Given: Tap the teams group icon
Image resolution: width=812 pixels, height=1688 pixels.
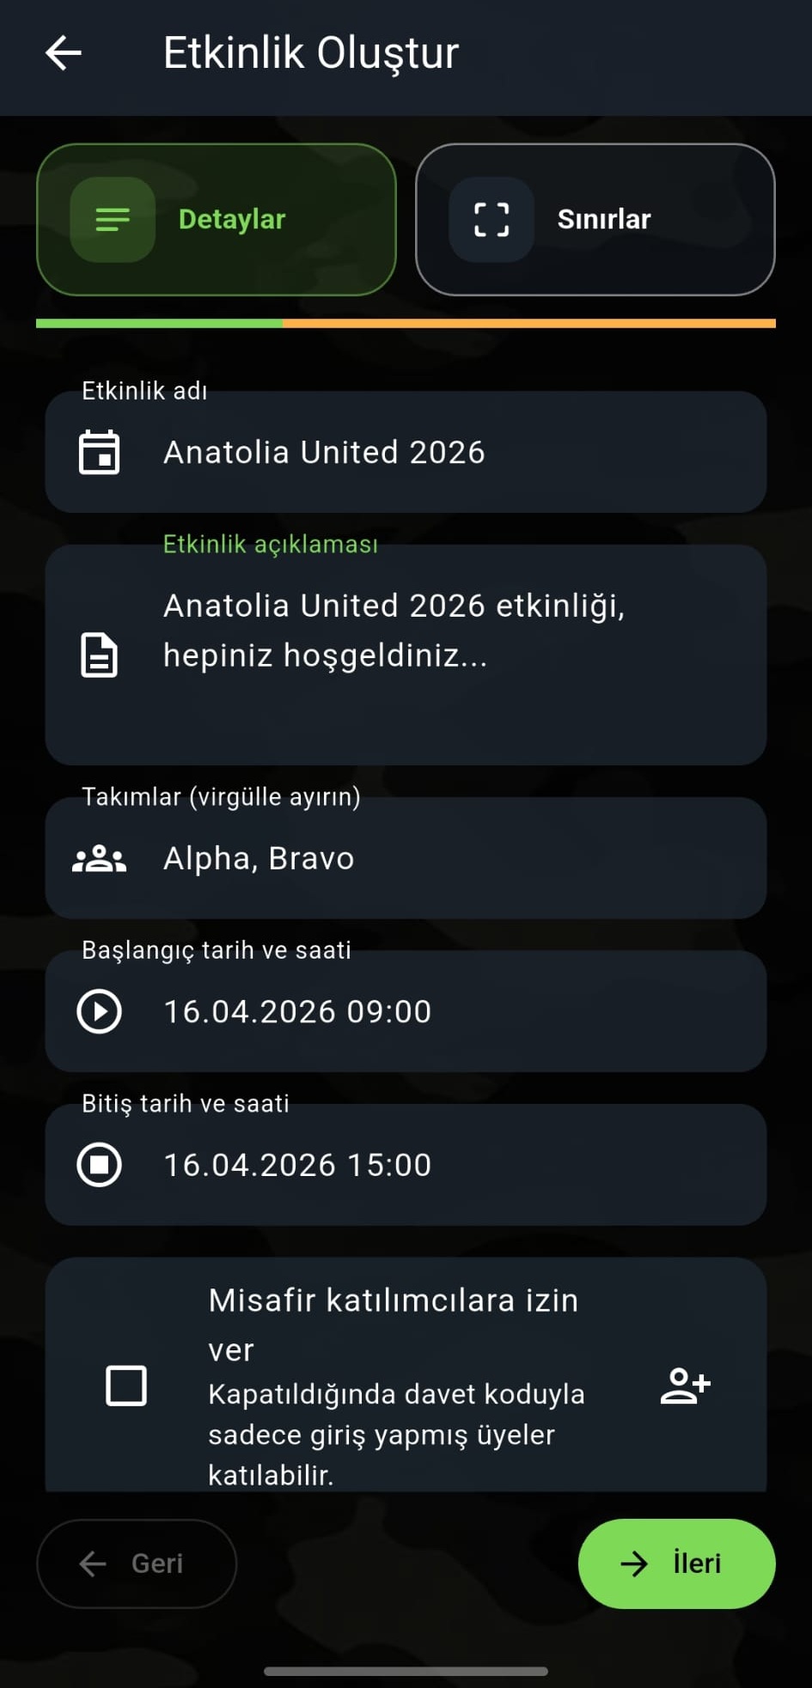Looking at the screenshot, I should 100,859.
